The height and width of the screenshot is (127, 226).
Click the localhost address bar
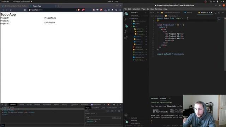pyautogui.click(x=52, y=10)
